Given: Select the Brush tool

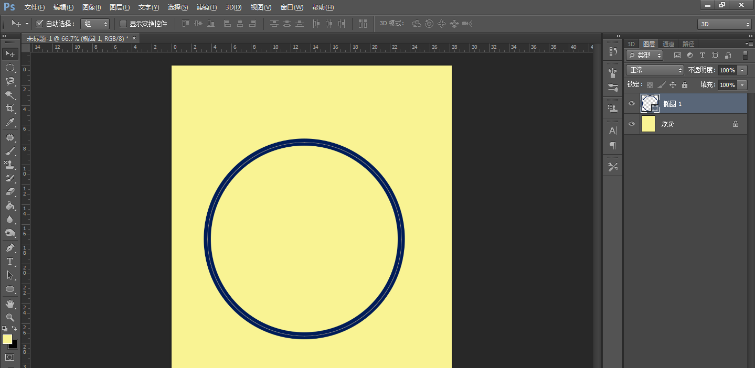Looking at the screenshot, I should 10,151.
